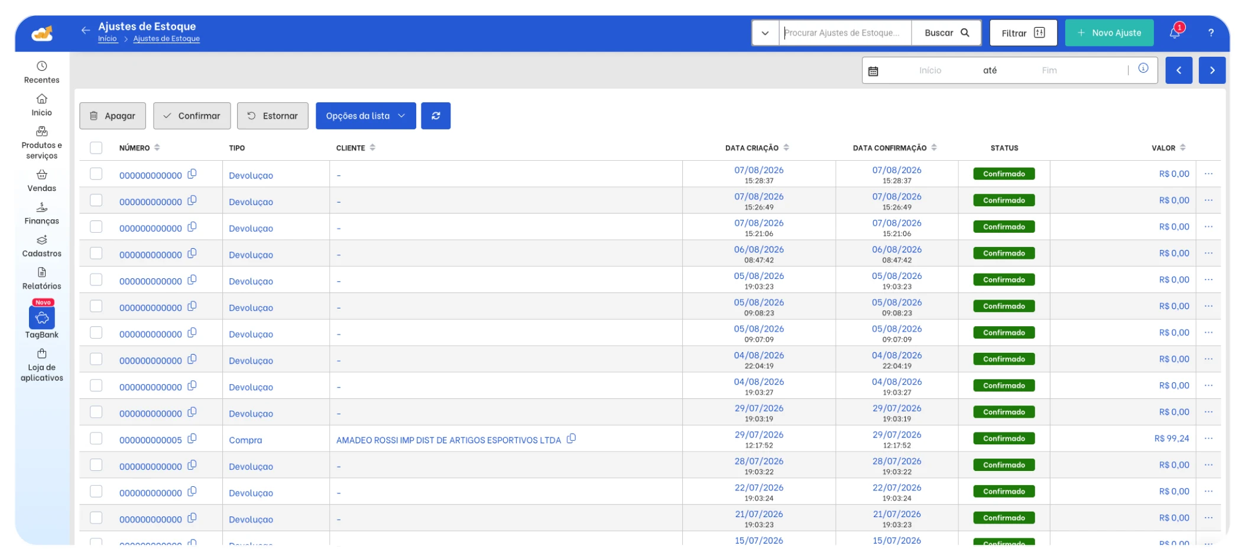Screen dimensions: 1245x559
Task: Click the calendar icon in date range
Action: click(x=873, y=71)
